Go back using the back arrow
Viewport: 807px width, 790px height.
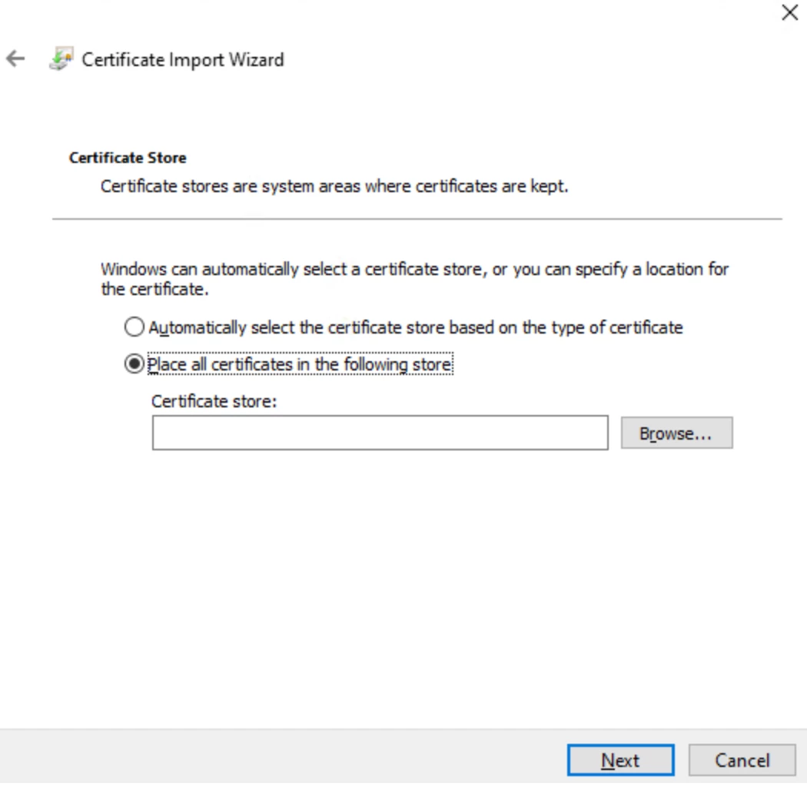pyautogui.click(x=15, y=58)
